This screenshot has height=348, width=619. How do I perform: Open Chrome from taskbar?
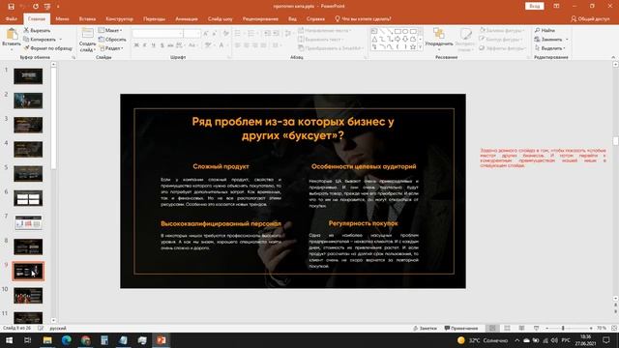85,340
